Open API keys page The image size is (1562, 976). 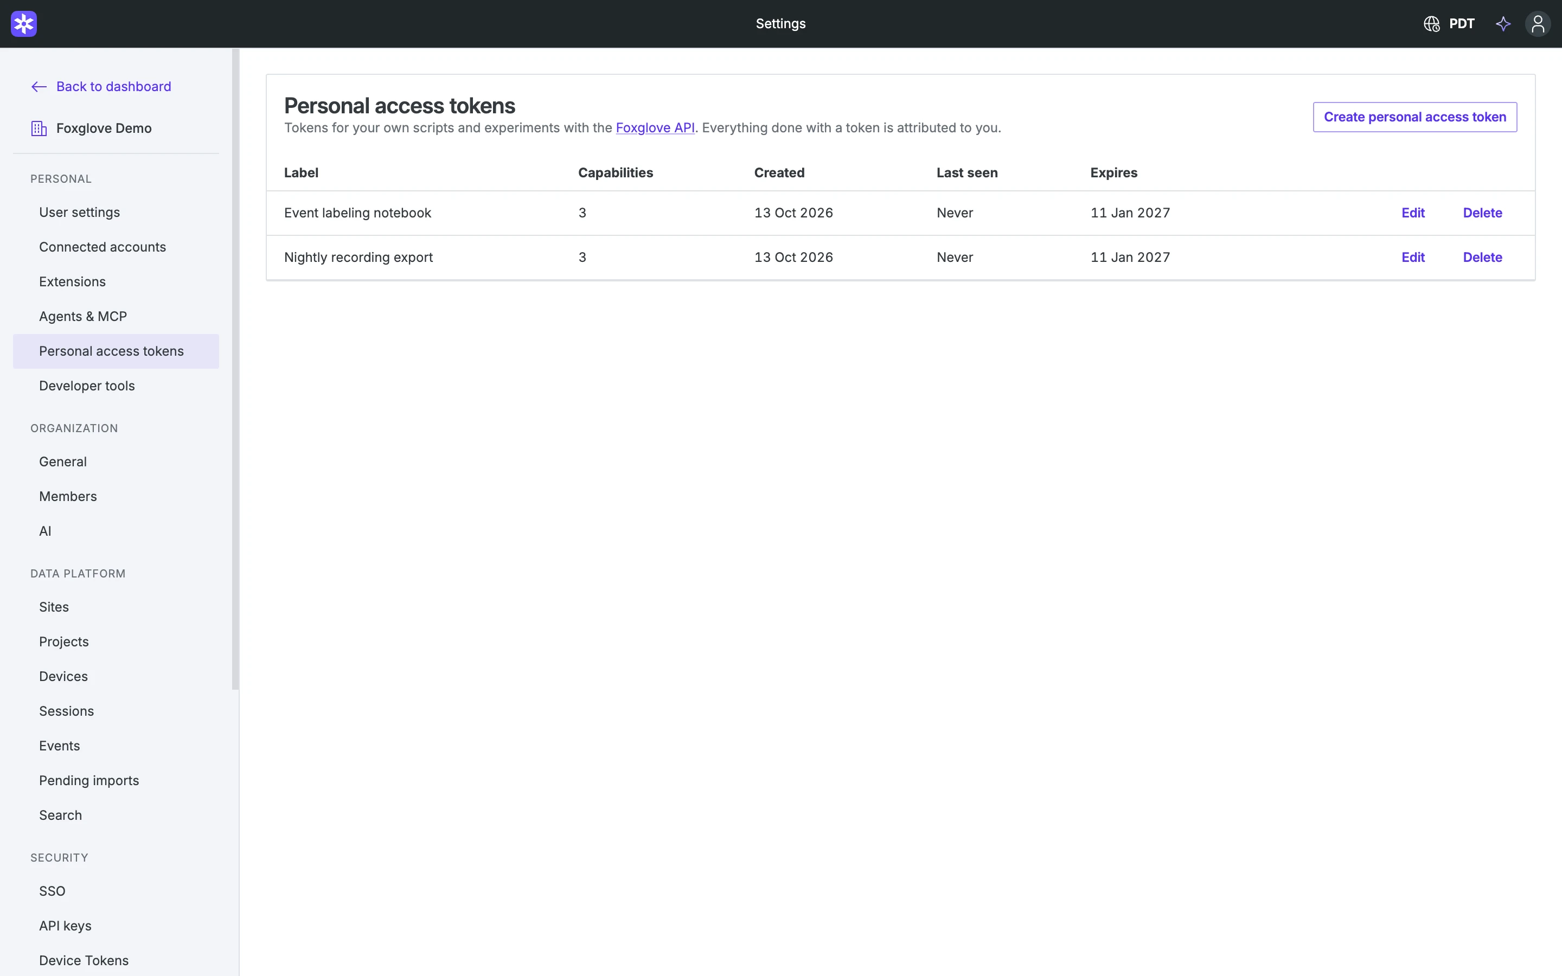(x=116, y=926)
